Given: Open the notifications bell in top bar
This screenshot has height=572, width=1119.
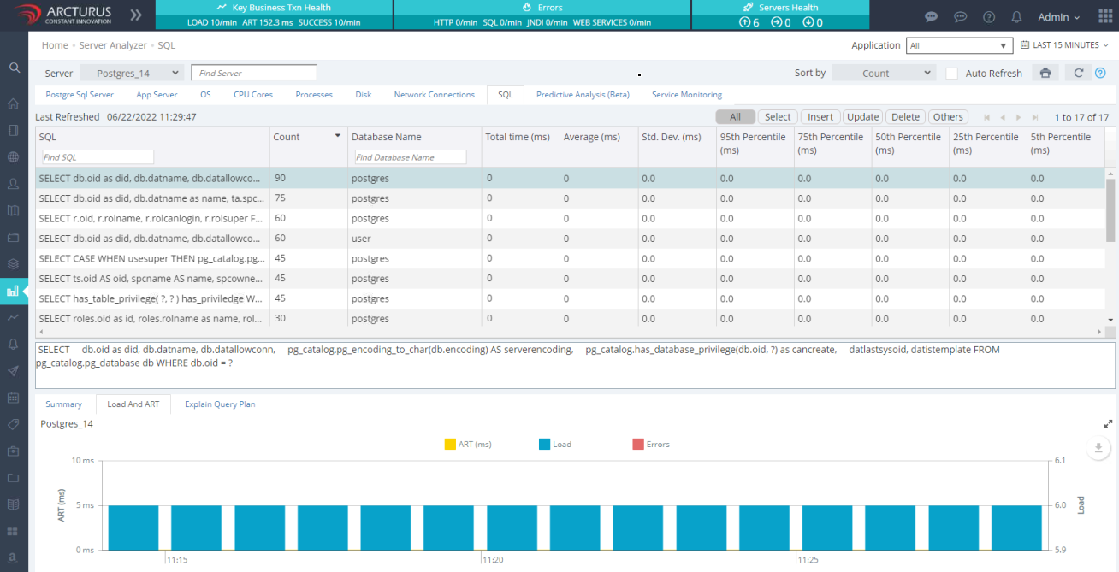Looking at the screenshot, I should [x=1016, y=17].
